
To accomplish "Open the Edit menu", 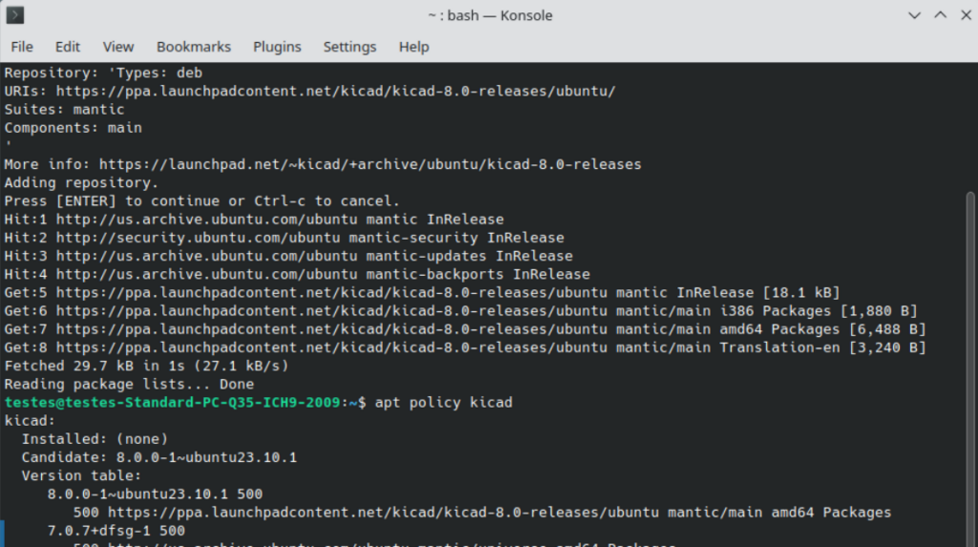I will pyautogui.click(x=68, y=47).
